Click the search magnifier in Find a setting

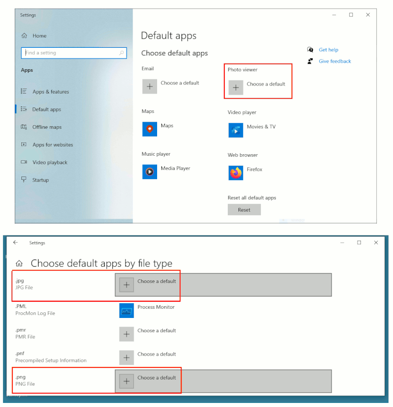121,53
